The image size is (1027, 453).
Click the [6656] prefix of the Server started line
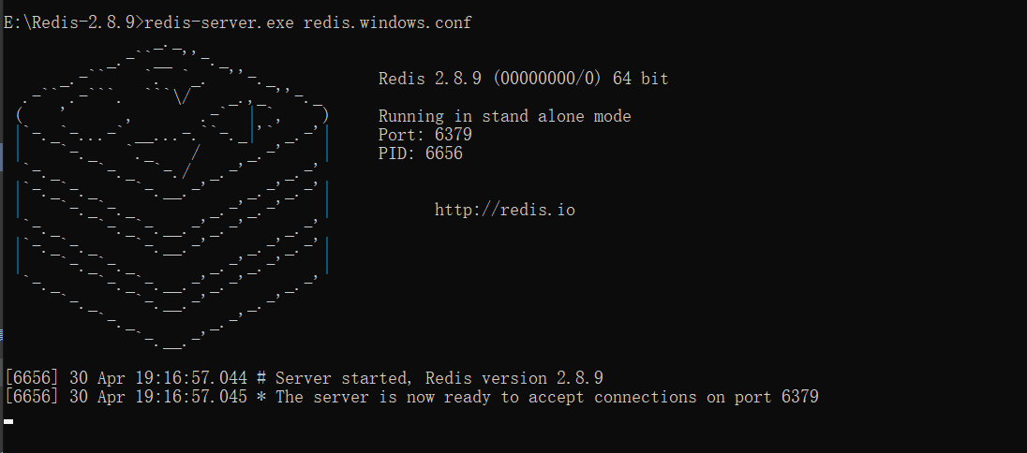pyautogui.click(x=32, y=378)
